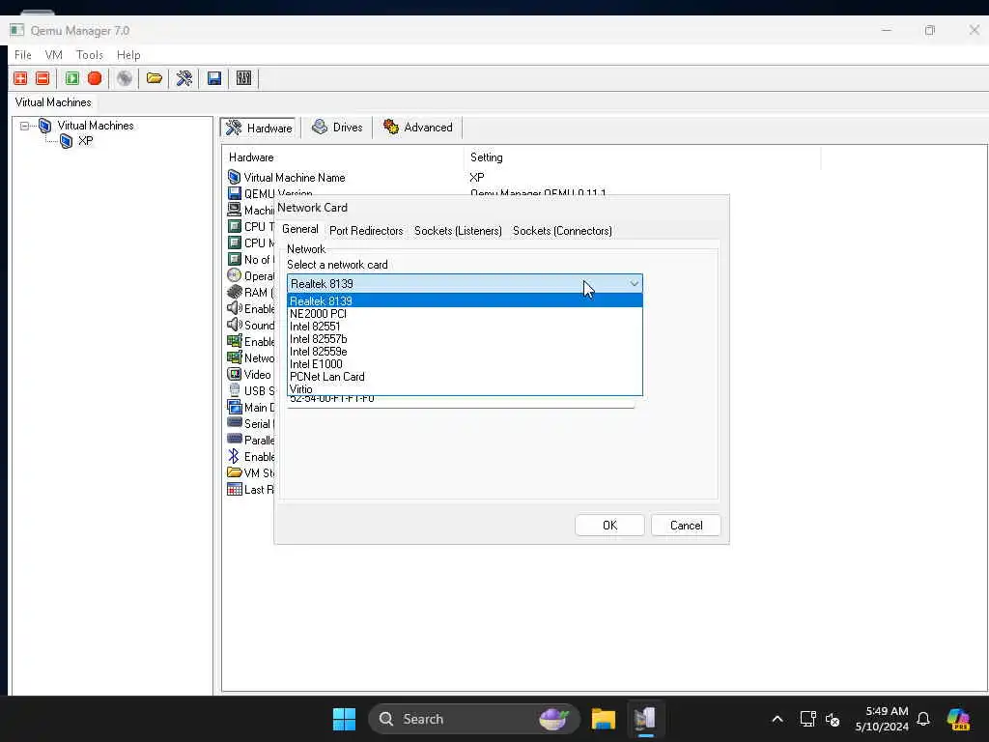The height and width of the screenshot is (742, 989).
Task: Choose Intel E1000 network card option
Action: click(465, 364)
